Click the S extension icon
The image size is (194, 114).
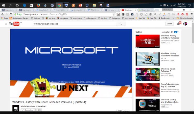click(x=118, y=14)
